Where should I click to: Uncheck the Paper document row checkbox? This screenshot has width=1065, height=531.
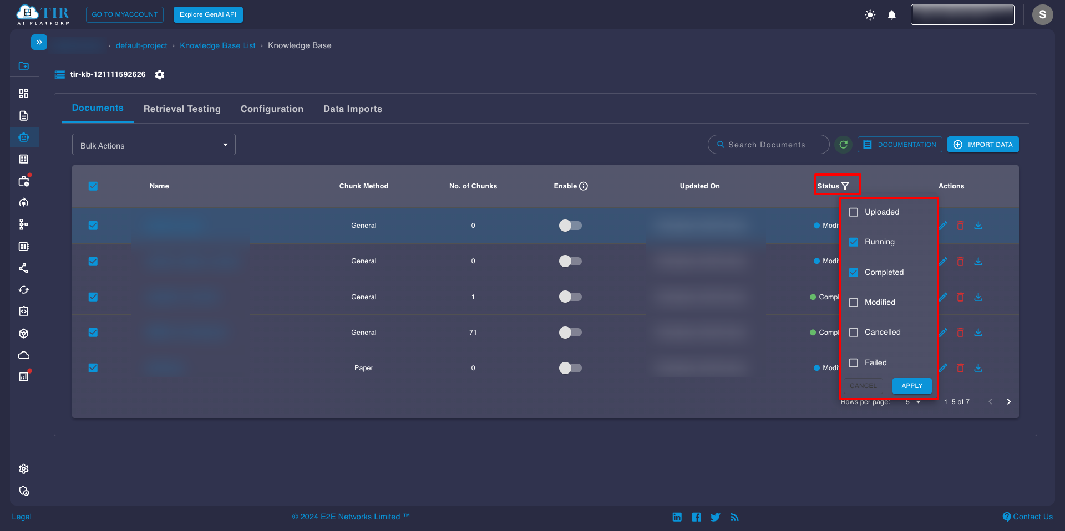[93, 368]
